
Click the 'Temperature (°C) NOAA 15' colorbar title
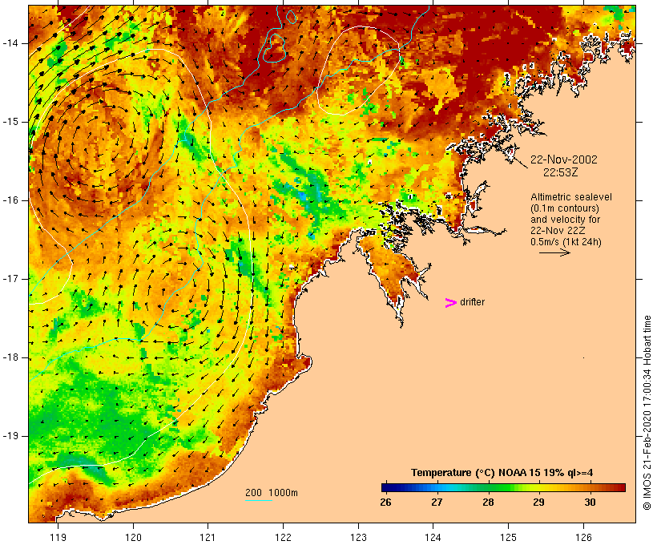click(x=502, y=473)
